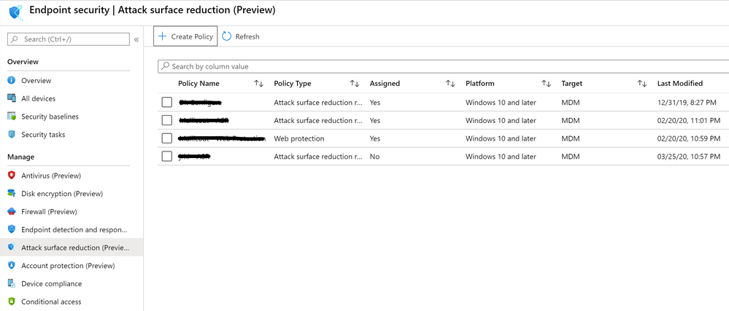Open All devices in the sidebar
The height and width of the screenshot is (311, 729).
38,98
